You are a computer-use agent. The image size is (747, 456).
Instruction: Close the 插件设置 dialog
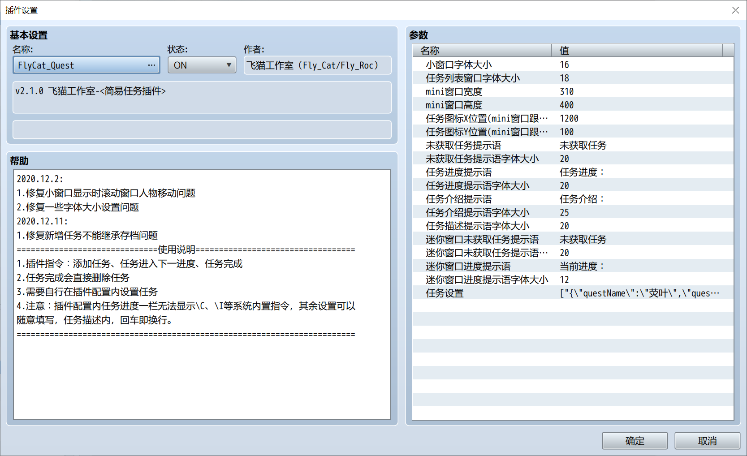point(735,10)
